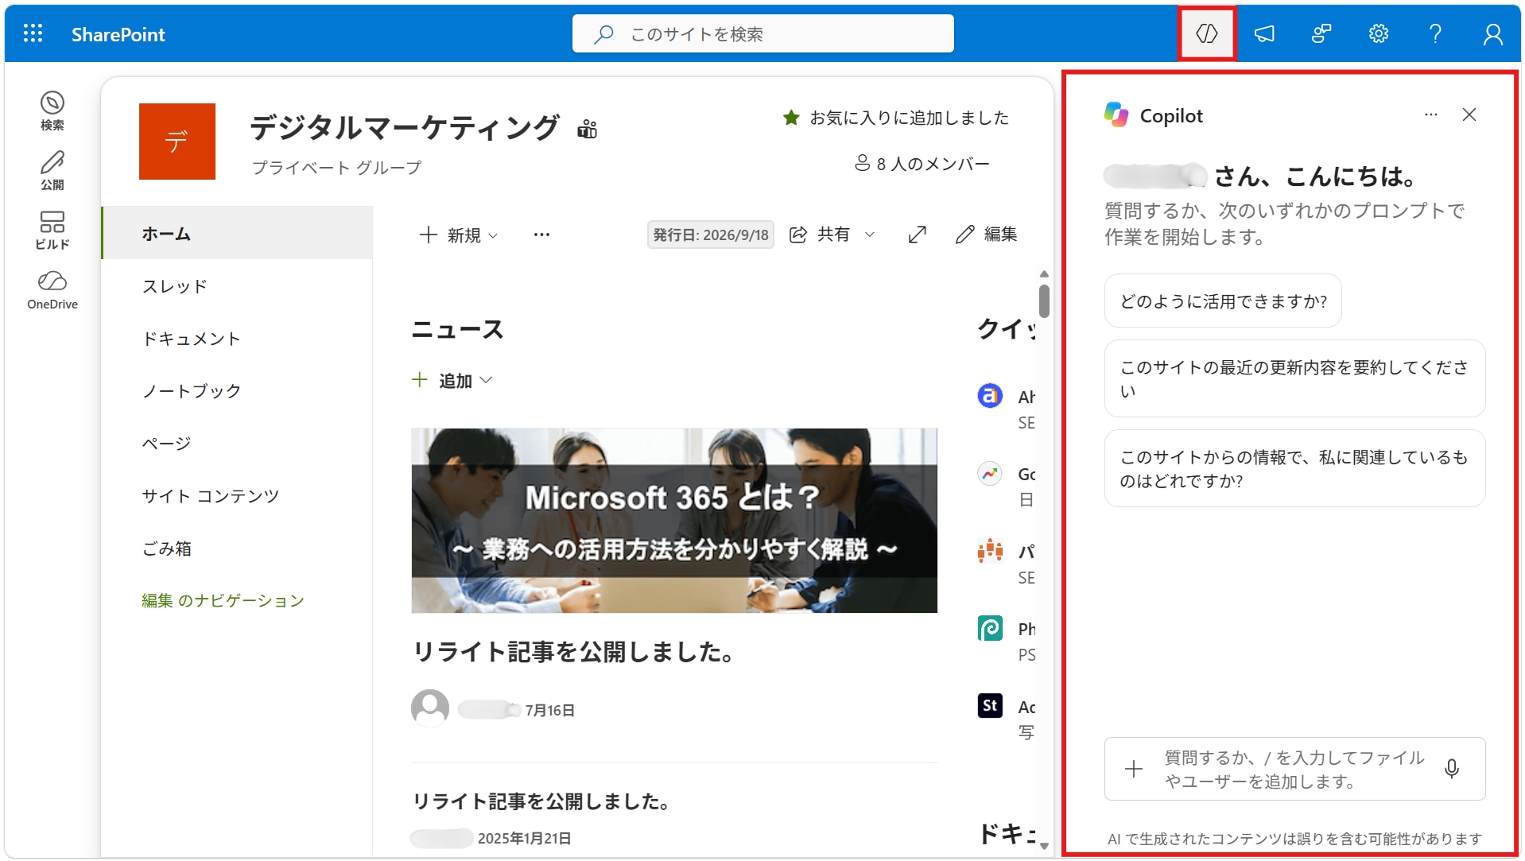Toggle the お気に入りに追加しました star

click(x=791, y=118)
